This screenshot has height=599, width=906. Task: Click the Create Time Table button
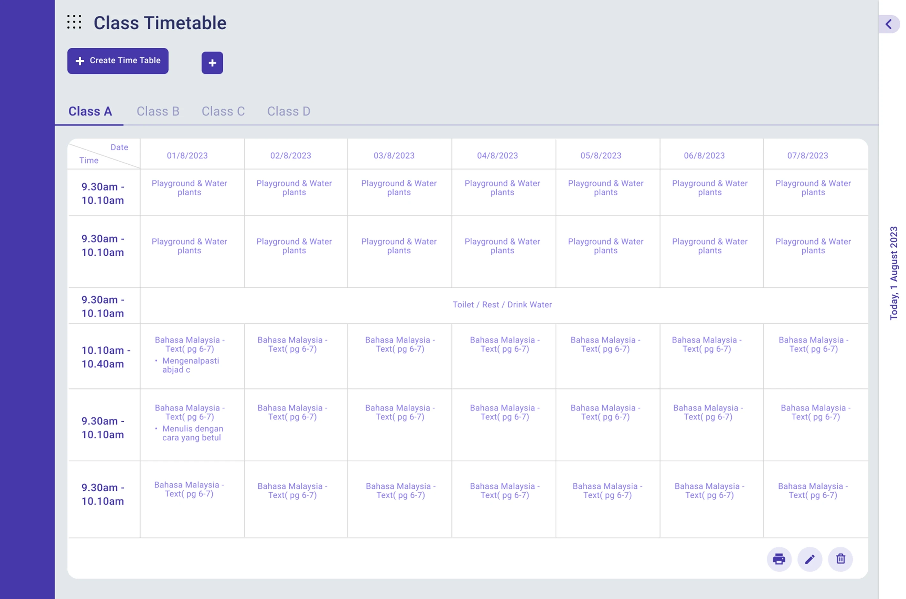(118, 61)
